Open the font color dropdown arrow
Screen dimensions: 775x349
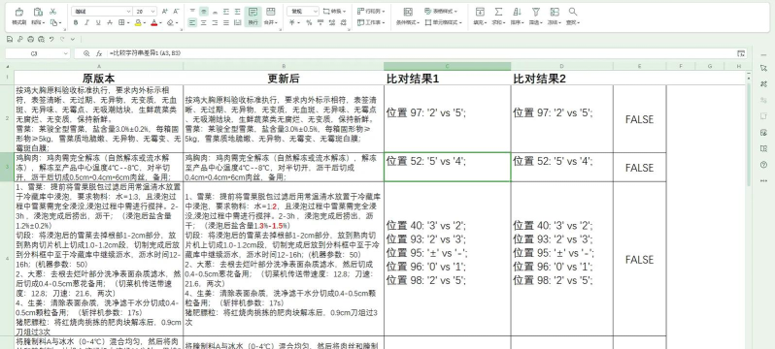point(160,22)
